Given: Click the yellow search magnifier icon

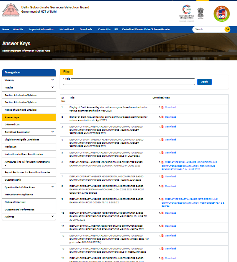Looking at the screenshot, I should click(x=227, y=29).
